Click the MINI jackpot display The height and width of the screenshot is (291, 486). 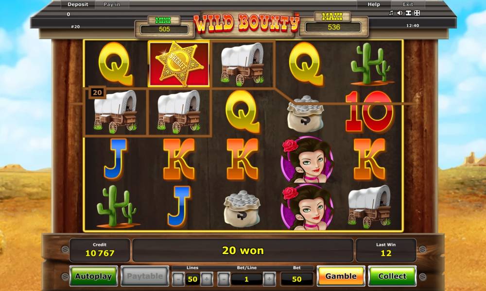[x=164, y=29]
